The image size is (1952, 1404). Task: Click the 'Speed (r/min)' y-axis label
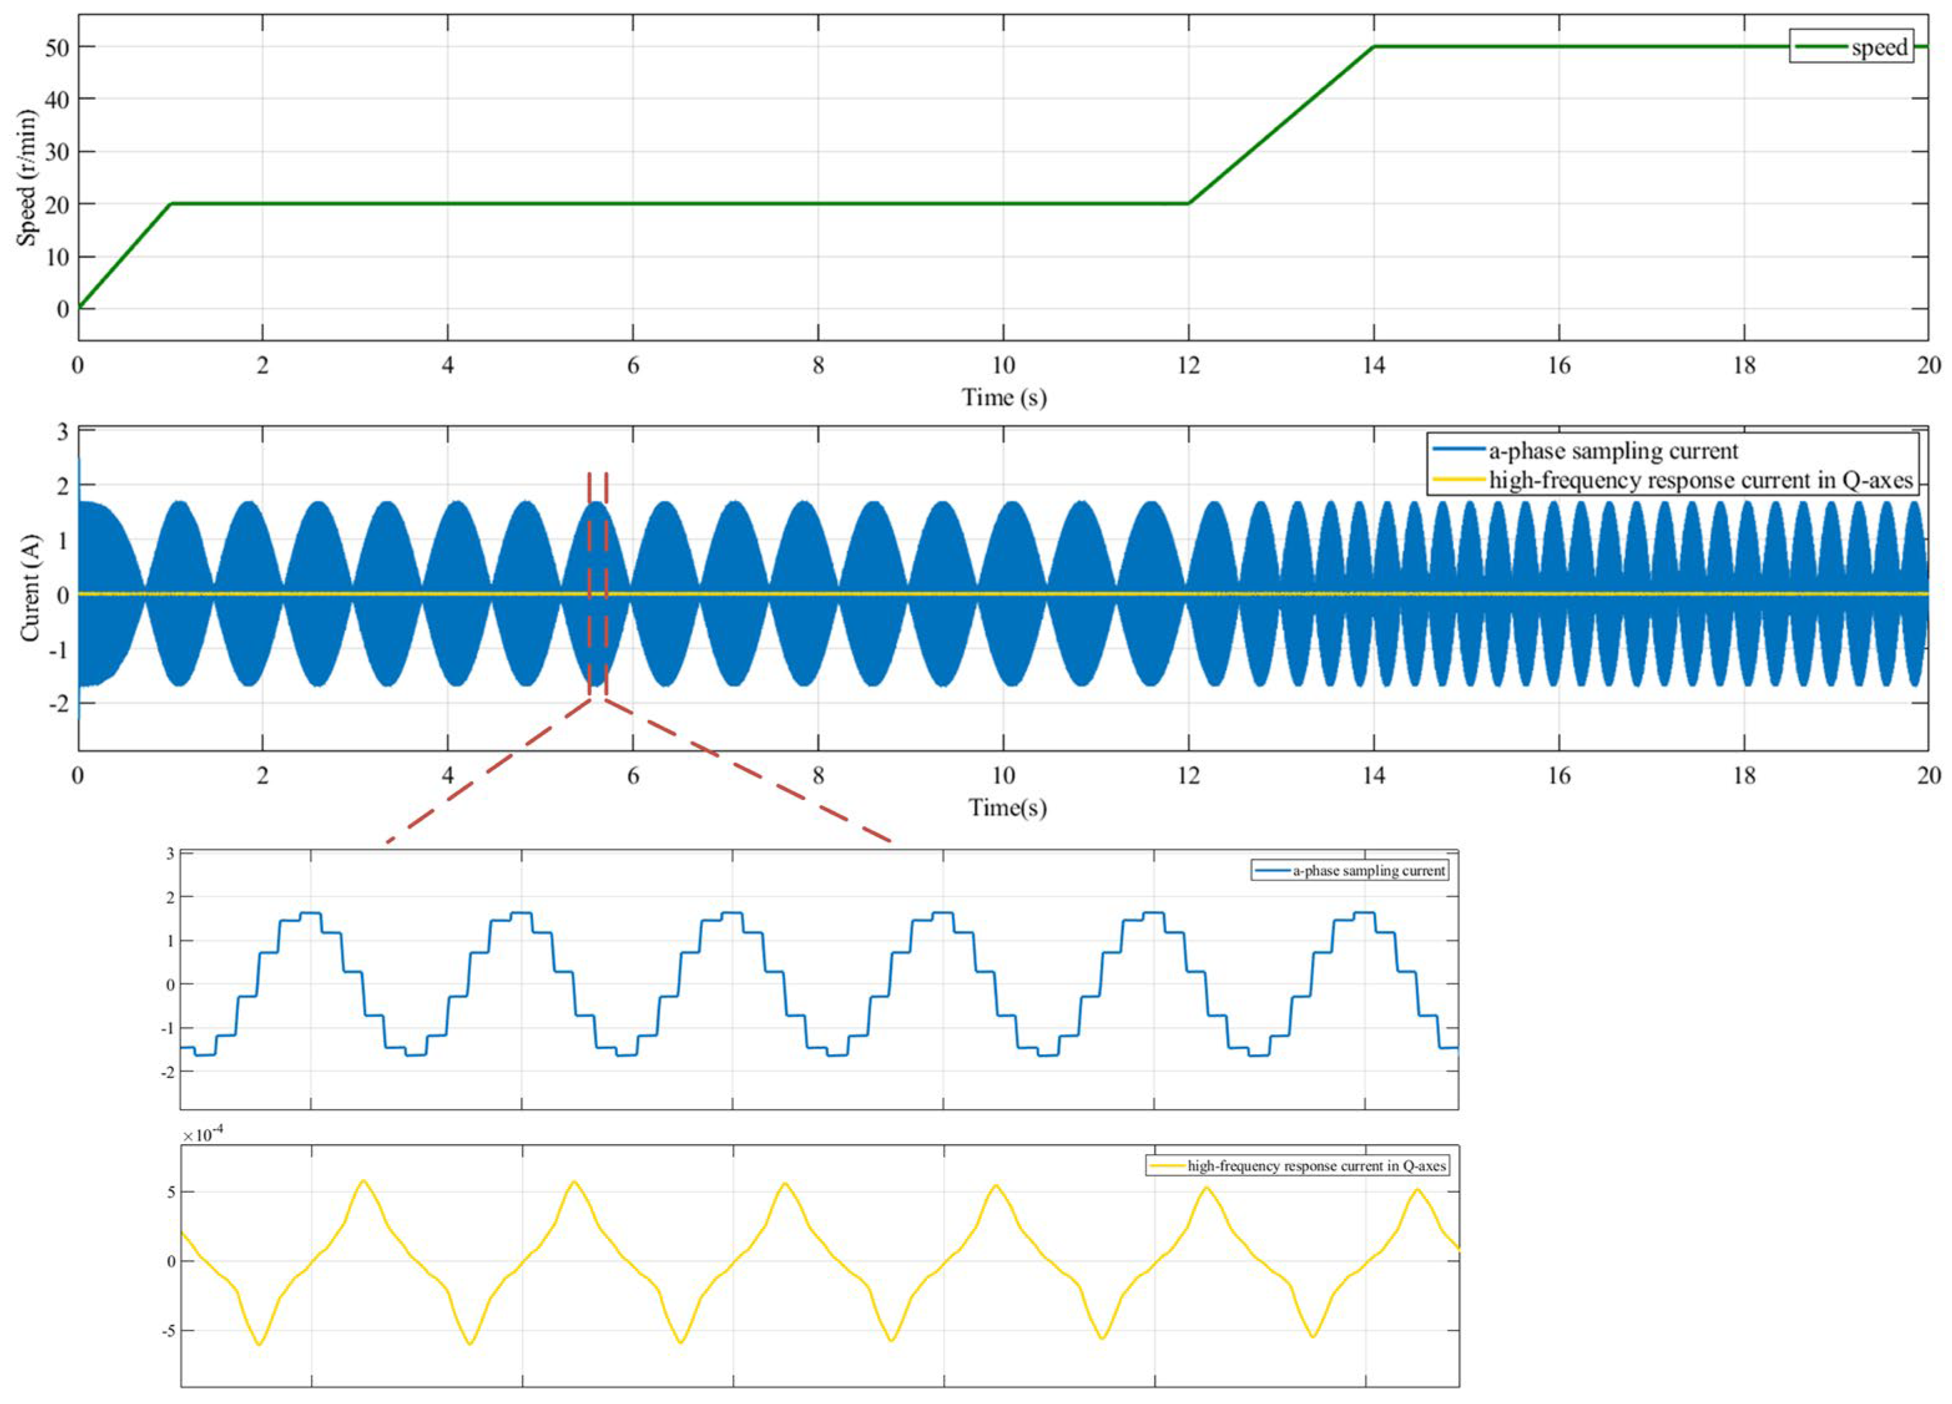(x=27, y=177)
